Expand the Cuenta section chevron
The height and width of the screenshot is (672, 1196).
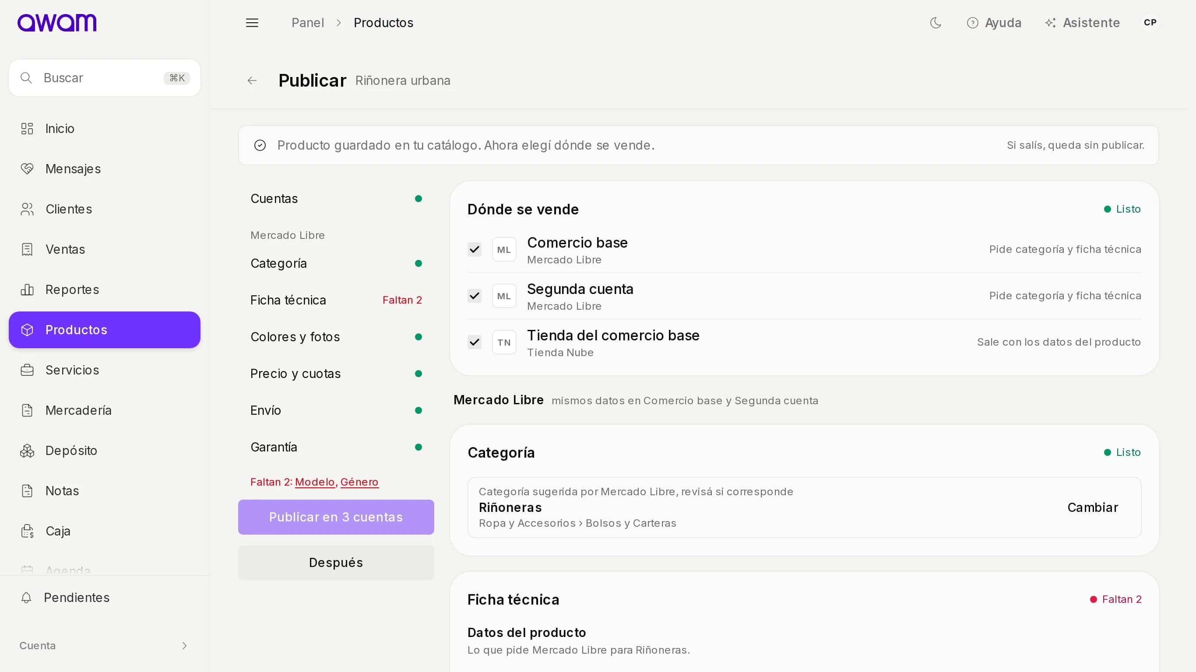click(x=184, y=646)
